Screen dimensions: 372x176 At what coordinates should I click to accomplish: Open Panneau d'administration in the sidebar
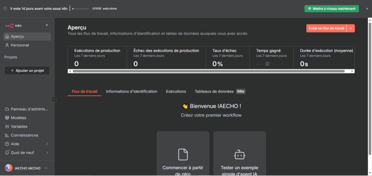[x=27, y=109]
